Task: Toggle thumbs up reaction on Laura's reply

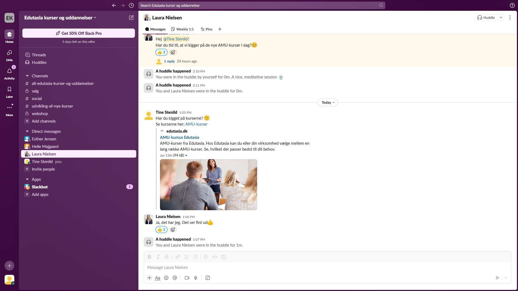Action: point(161,230)
